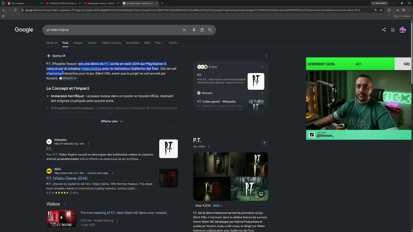Clear the search box with the X icon

[x=184, y=30]
